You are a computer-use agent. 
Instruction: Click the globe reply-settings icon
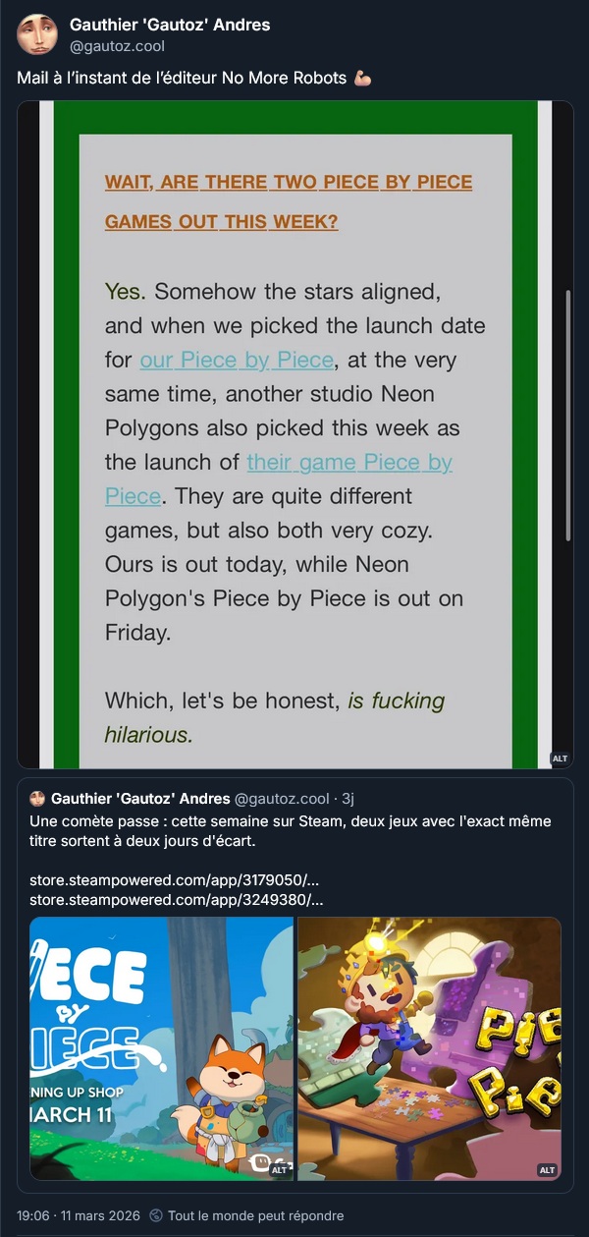[x=156, y=1215]
